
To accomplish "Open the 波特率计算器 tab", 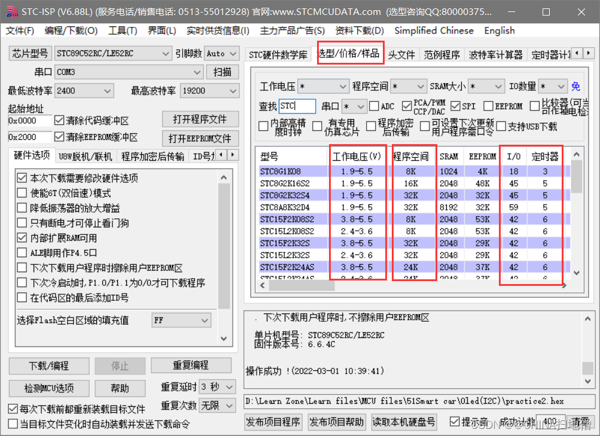I will pos(495,54).
